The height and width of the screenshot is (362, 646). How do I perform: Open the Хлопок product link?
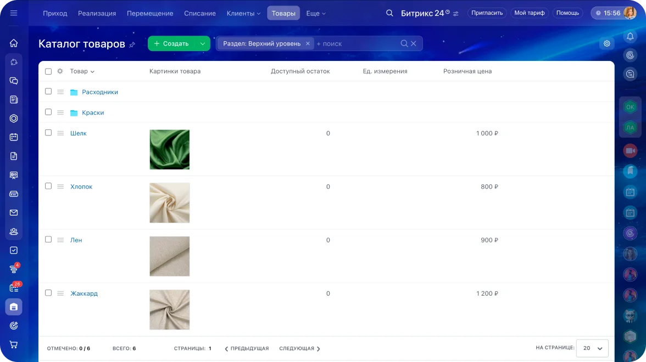pos(81,186)
